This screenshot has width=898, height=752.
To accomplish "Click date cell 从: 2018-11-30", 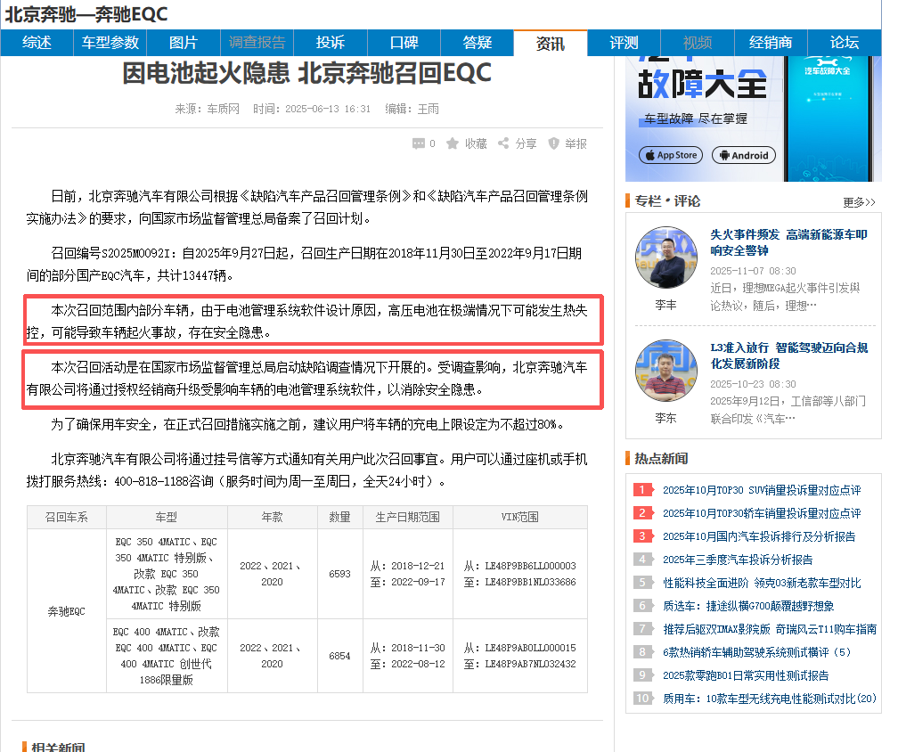I will [x=407, y=648].
